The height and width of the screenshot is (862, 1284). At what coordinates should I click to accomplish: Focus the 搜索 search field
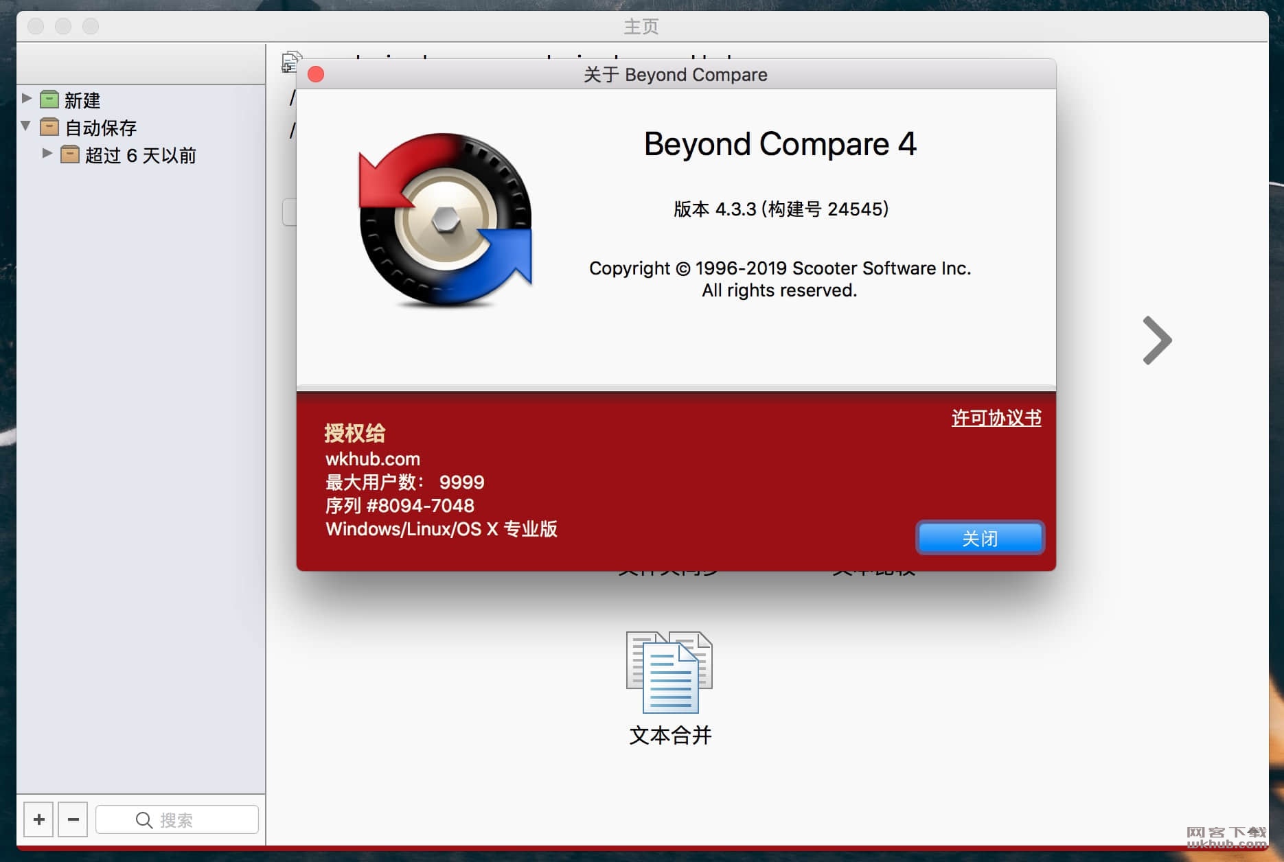point(177,819)
